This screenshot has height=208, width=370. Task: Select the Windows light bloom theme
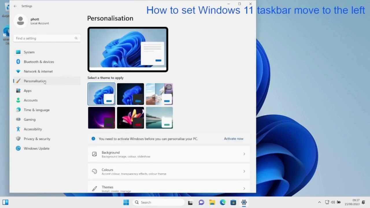(101, 94)
